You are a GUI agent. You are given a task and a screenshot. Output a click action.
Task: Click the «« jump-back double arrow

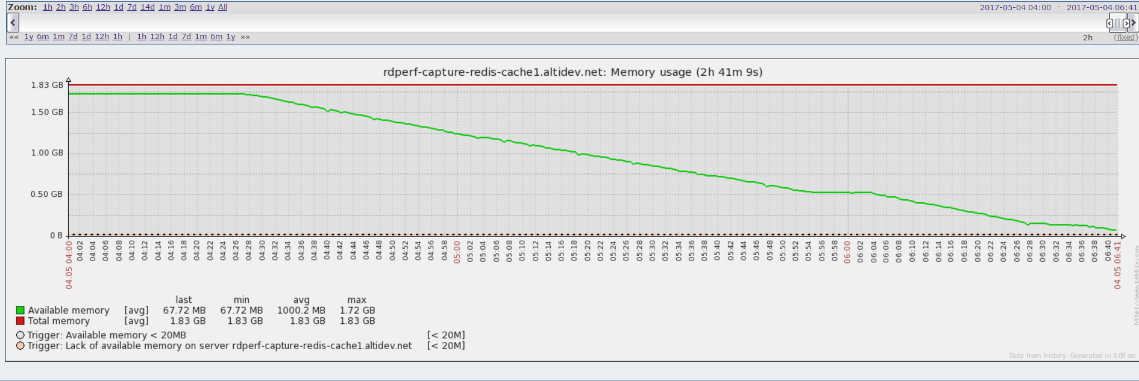coord(14,37)
